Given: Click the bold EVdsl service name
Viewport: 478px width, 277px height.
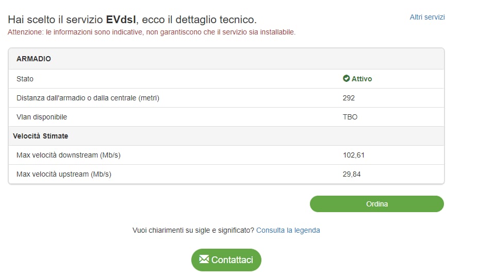Looking at the screenshot, I should point(121,20).
